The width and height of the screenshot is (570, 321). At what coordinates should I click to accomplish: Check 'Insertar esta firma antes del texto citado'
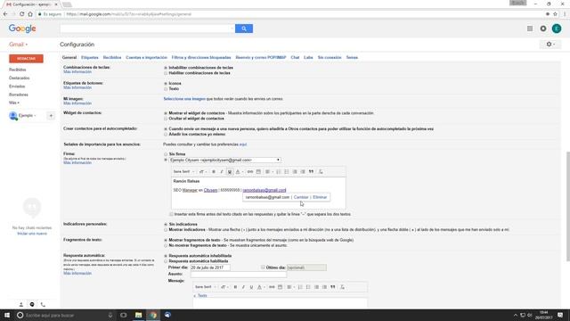[x=171, y=214]
